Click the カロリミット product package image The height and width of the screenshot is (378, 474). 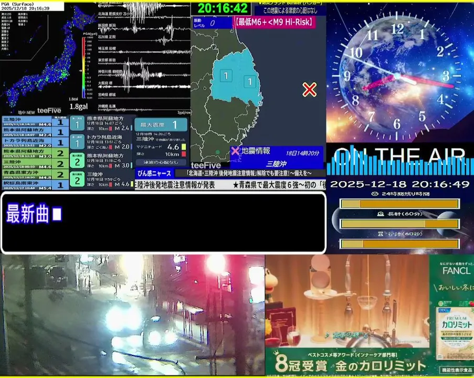(x=455, y=333)
